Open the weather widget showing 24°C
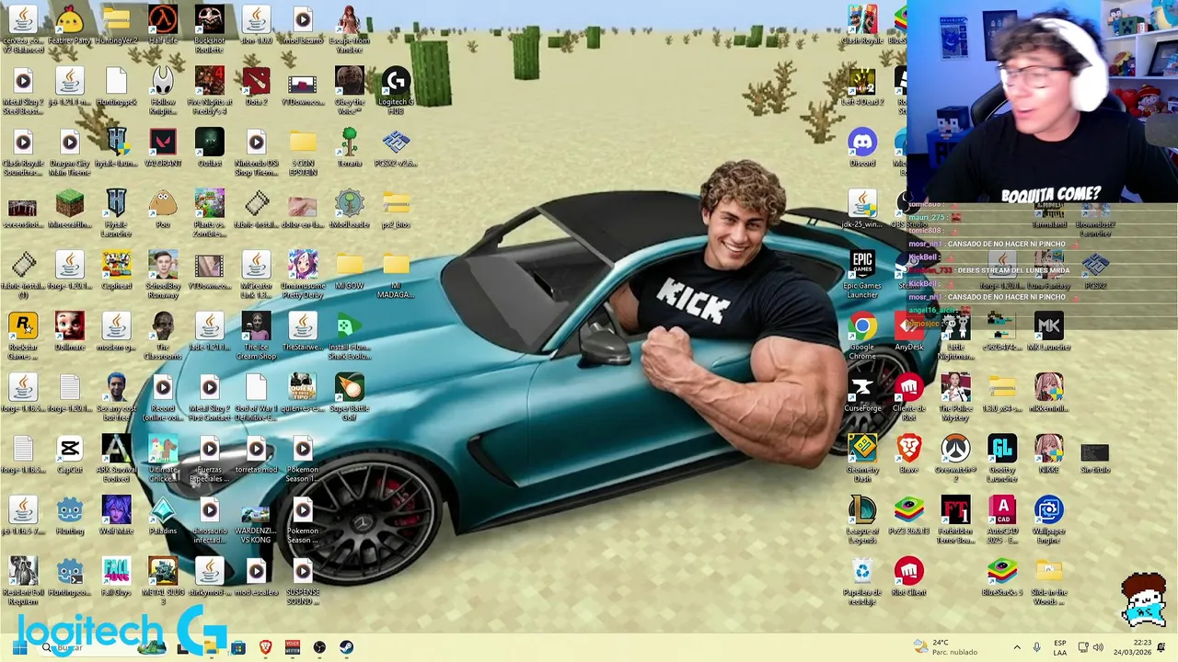1178x662 pixels. [x=945, y=647]
